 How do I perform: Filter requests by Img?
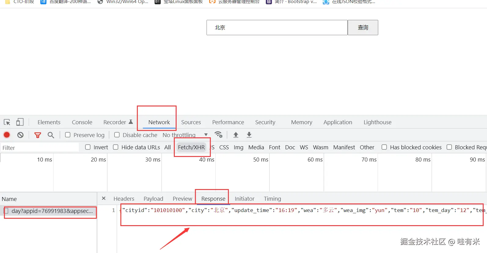238,147
